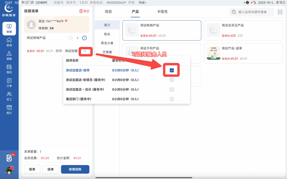Open the 订单 orders module in sidebar
The height and width of the screenshot is (179, 287).
click(x=9, y=83)
